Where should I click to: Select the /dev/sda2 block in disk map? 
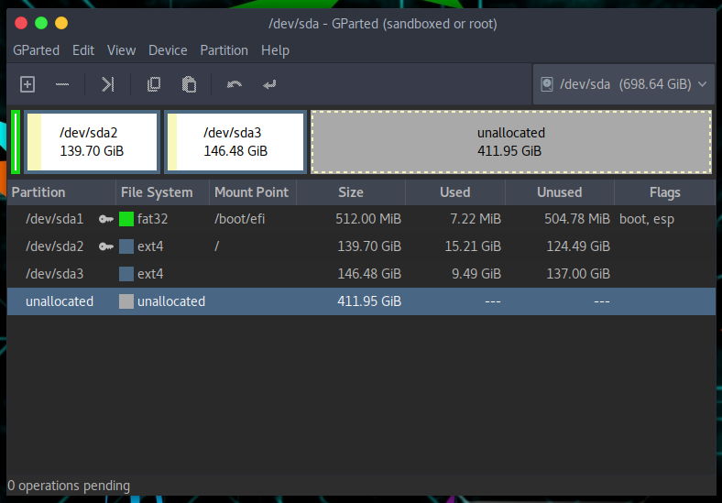coord(92,142)
